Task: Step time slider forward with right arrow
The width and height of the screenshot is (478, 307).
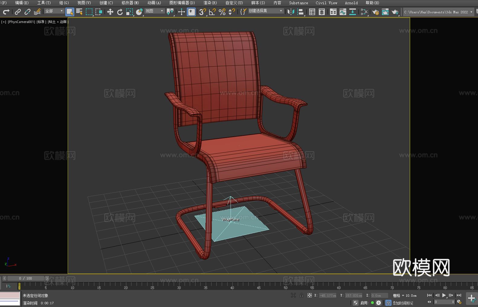Action: [x=47, y=278]
